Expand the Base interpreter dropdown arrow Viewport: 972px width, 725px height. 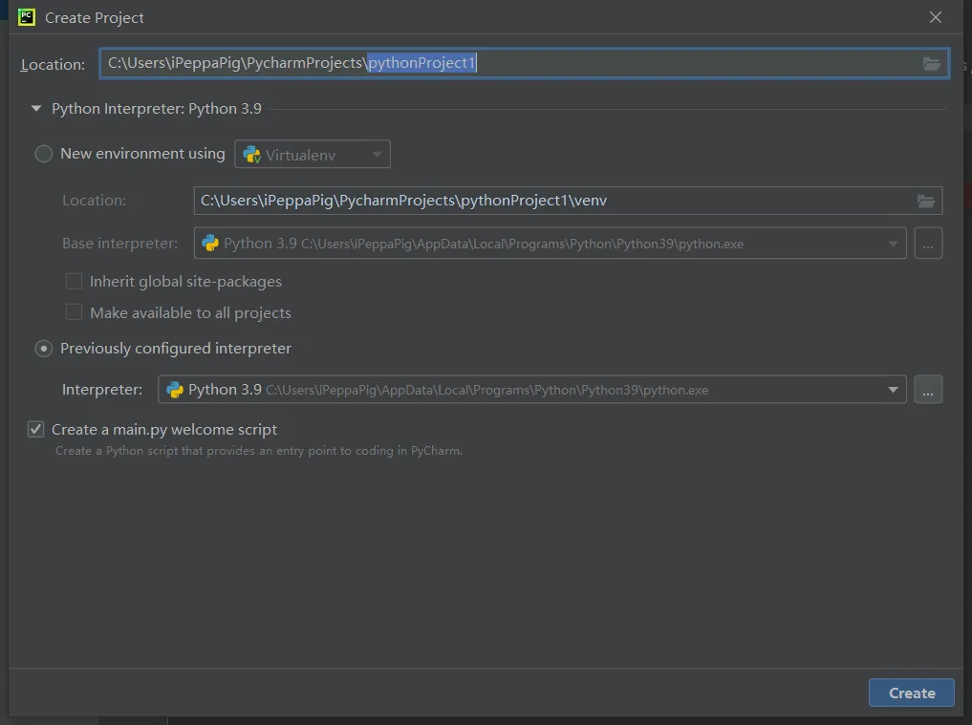click(893, 244)
